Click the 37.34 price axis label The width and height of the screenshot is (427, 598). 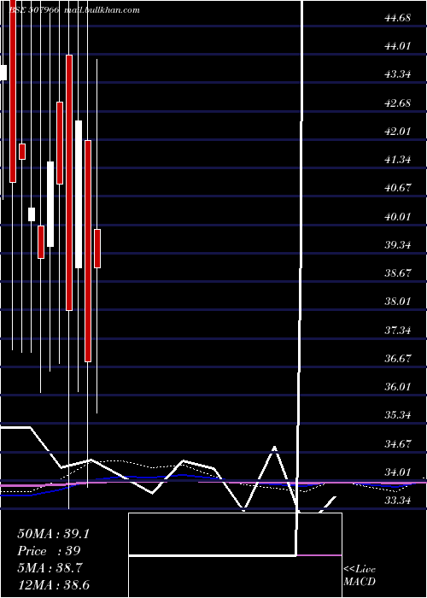[x=398, y=330]
